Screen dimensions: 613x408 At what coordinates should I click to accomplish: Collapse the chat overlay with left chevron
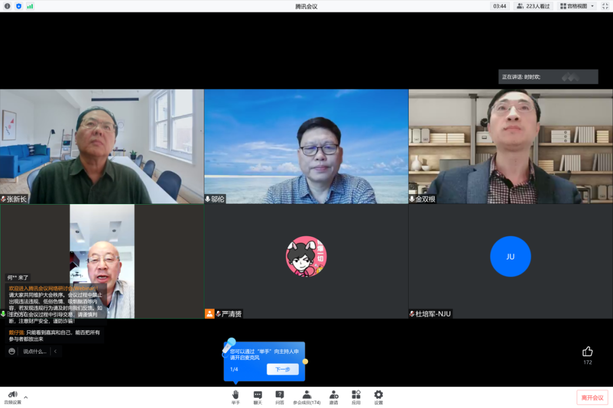pos(55,351)
